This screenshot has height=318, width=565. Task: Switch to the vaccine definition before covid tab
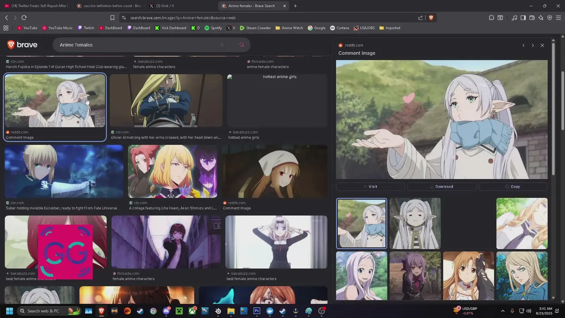(x=109, y=6)
